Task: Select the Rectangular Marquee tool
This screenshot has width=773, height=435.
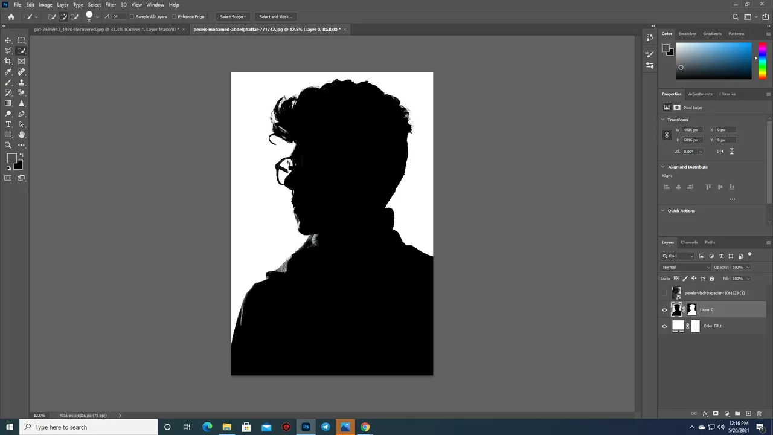Action: [22, 40]
